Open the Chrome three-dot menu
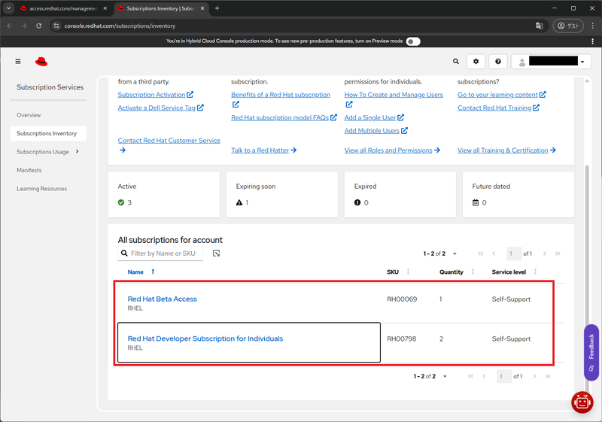602x422 pixels. (x=592, y=26)
